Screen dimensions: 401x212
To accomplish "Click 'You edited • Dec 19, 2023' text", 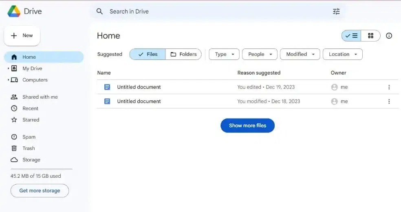I will click(266, 87).
